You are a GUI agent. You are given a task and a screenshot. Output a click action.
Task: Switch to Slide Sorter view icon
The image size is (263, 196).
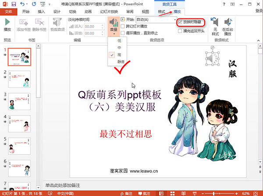pos(172,193)
